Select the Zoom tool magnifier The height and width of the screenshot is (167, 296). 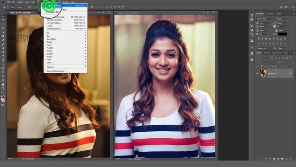[3, 89]
